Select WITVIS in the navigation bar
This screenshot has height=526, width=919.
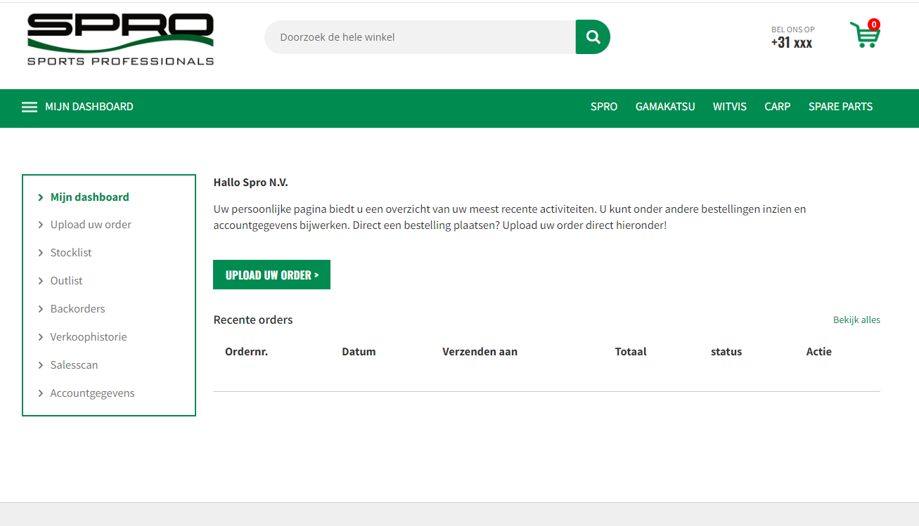point(729,107)
